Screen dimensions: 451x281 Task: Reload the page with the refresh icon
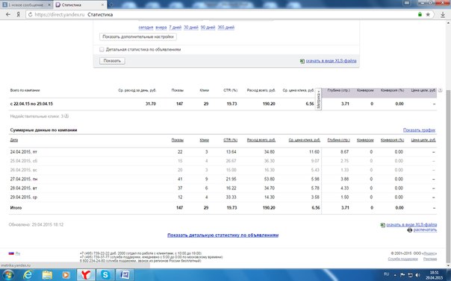coord(30,14)
